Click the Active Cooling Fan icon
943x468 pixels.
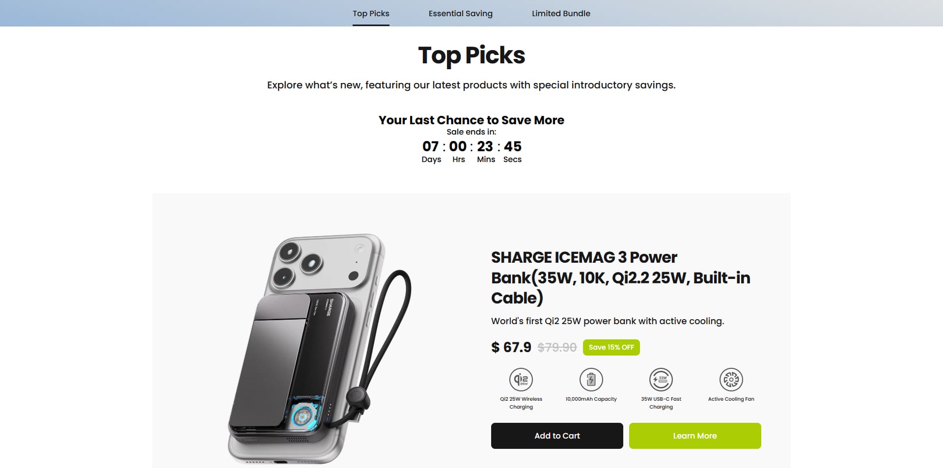click(731, 380)
